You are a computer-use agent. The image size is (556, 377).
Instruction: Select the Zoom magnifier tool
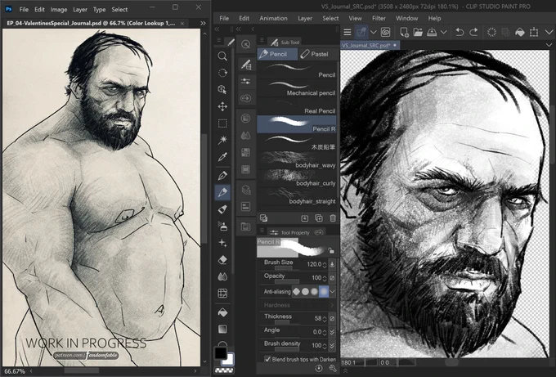click(222, 56)
